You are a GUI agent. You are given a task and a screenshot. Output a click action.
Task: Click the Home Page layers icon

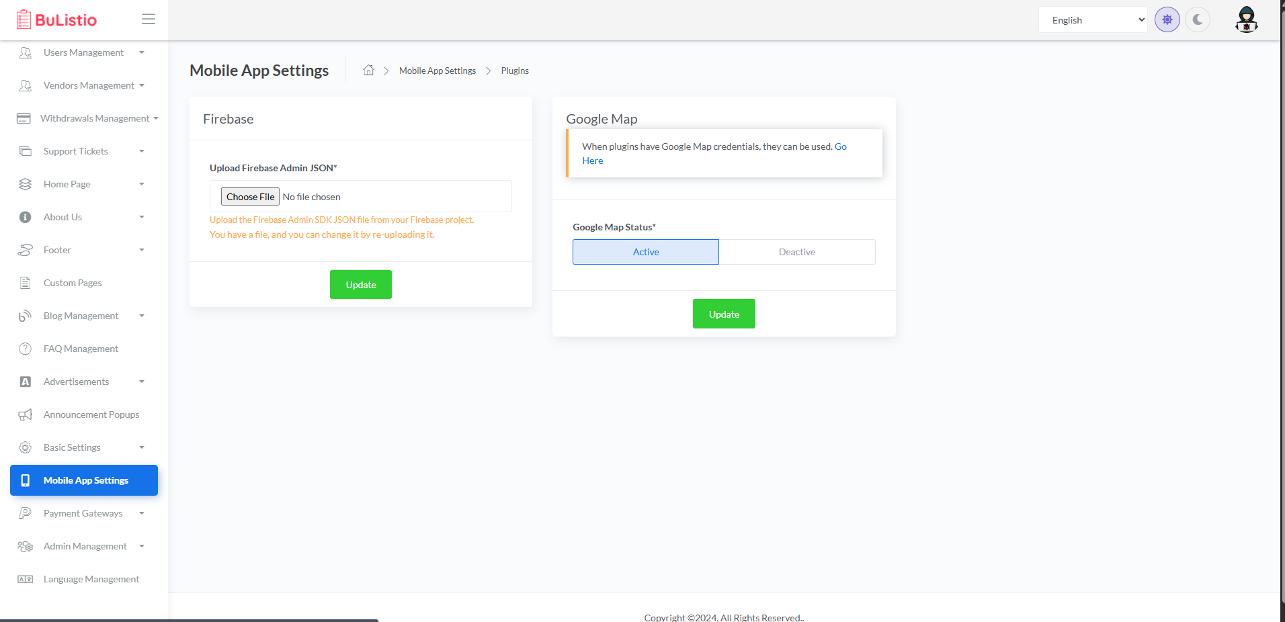coord(25,184)
